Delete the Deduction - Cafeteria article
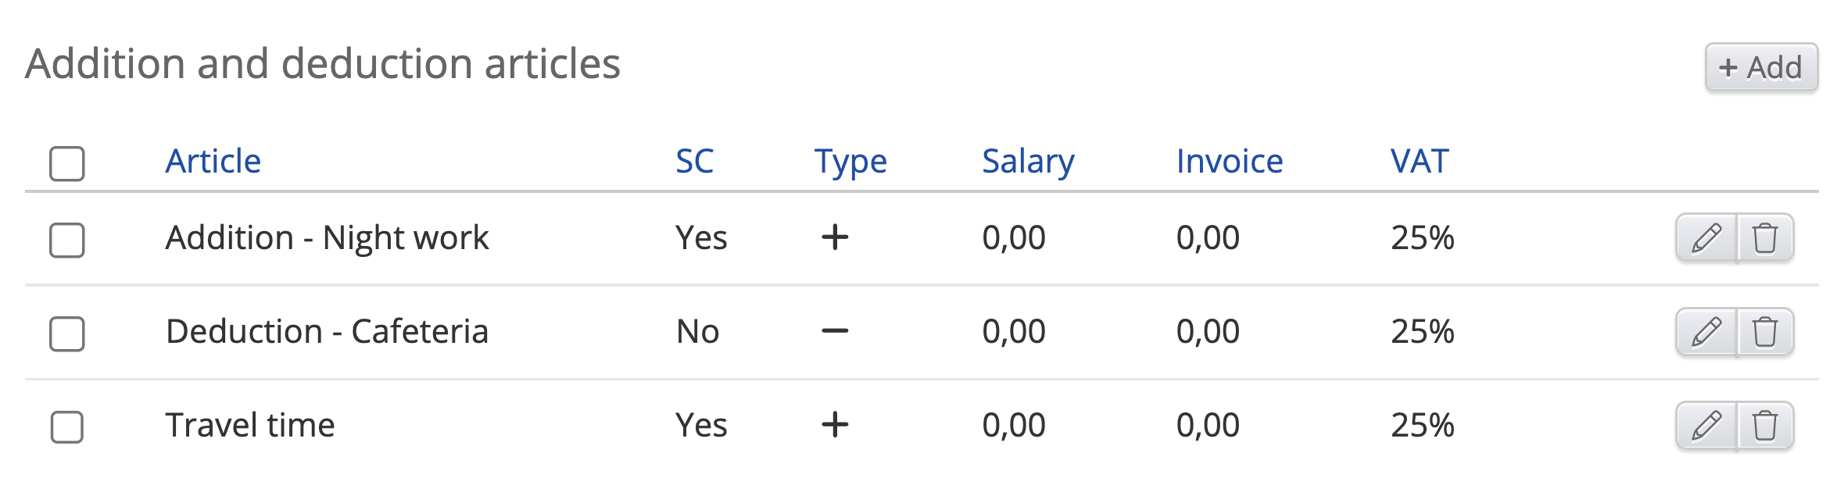The height and width of the screenshot is (492, 1837). tap(1765, 332)
